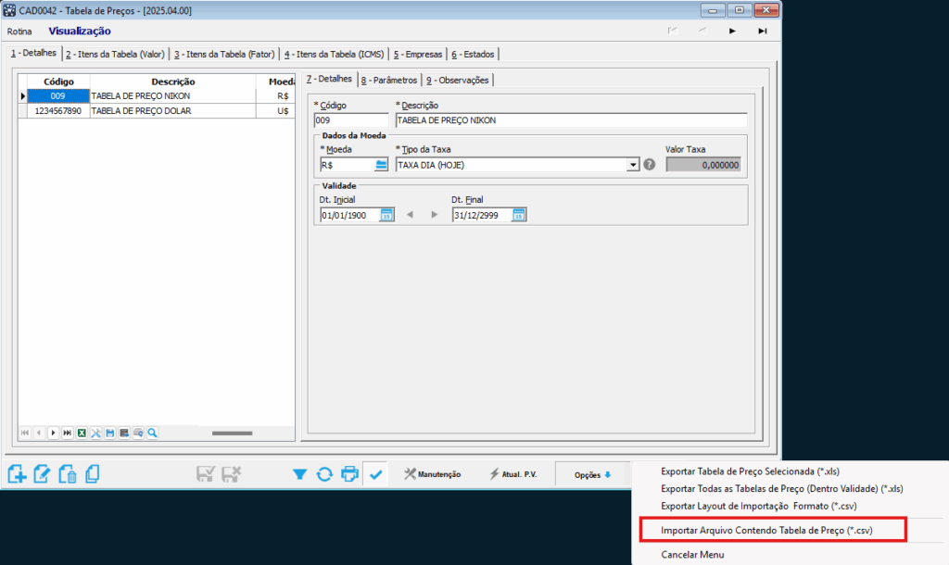Go to next record in grid navigator
949x565 pixels.
tap(53, 433)
